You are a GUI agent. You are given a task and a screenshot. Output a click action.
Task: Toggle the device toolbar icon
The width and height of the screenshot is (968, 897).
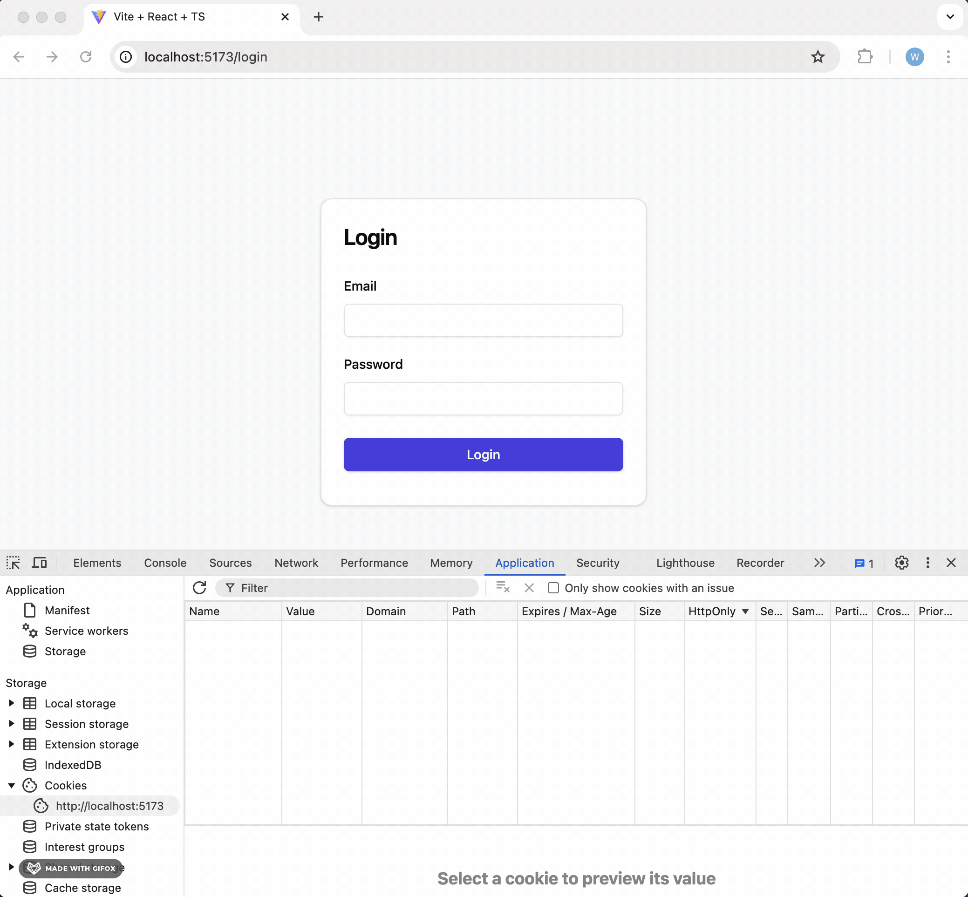click(39, 563)
